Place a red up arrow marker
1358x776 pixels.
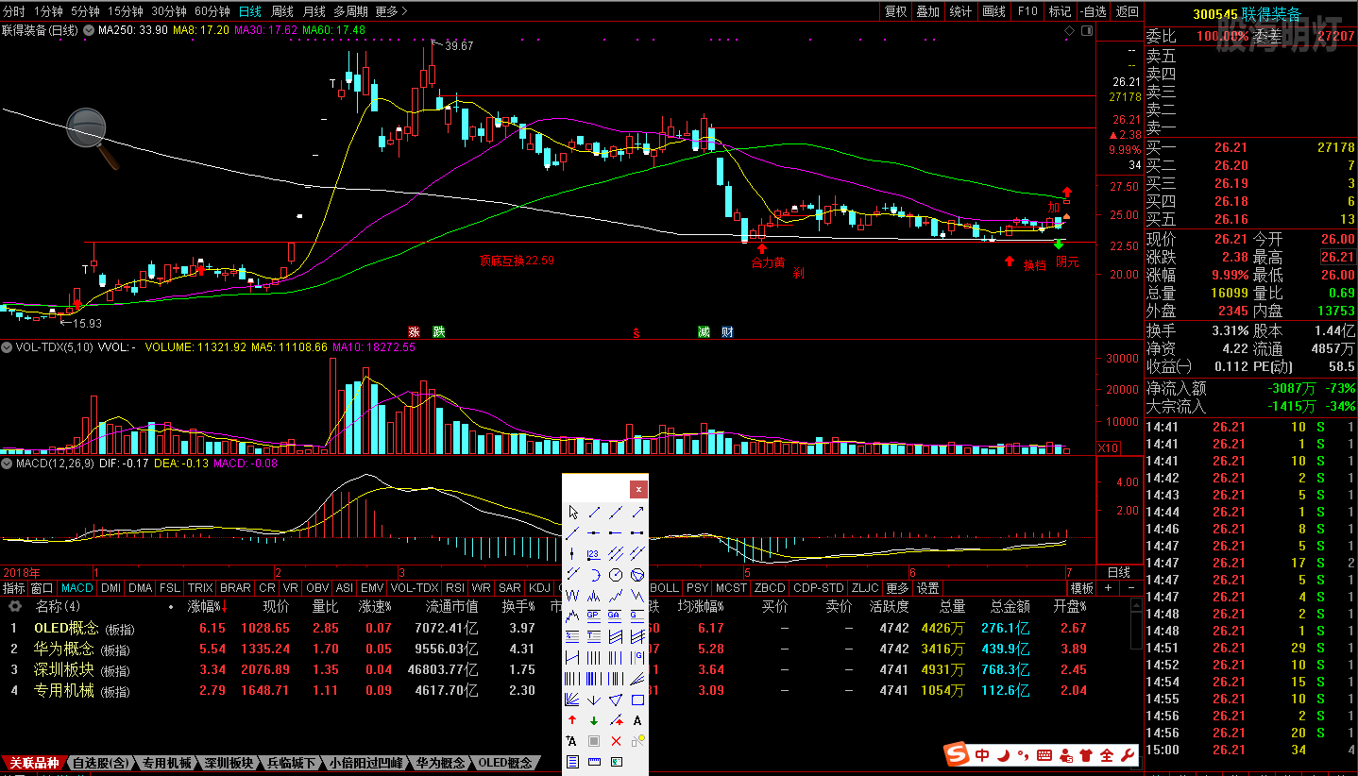pyautogui.click(x=572, y=720)
